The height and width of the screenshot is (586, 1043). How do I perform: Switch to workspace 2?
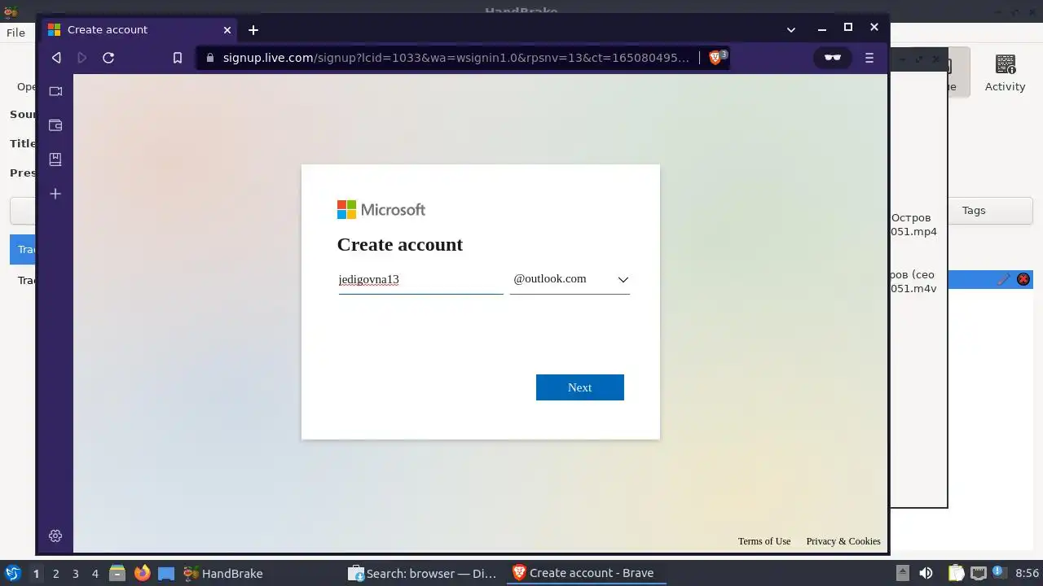pos(55,574)
